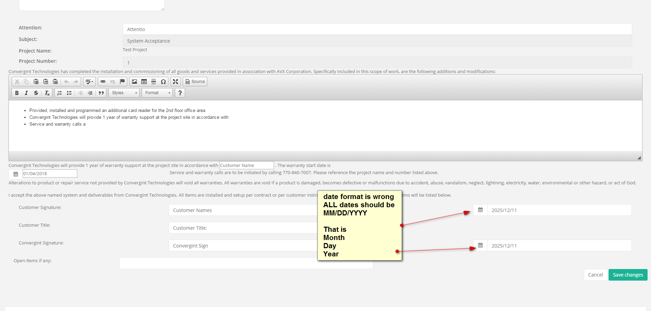
Task: Open calendar next to Customer Signature date
Action: [480, 210]
